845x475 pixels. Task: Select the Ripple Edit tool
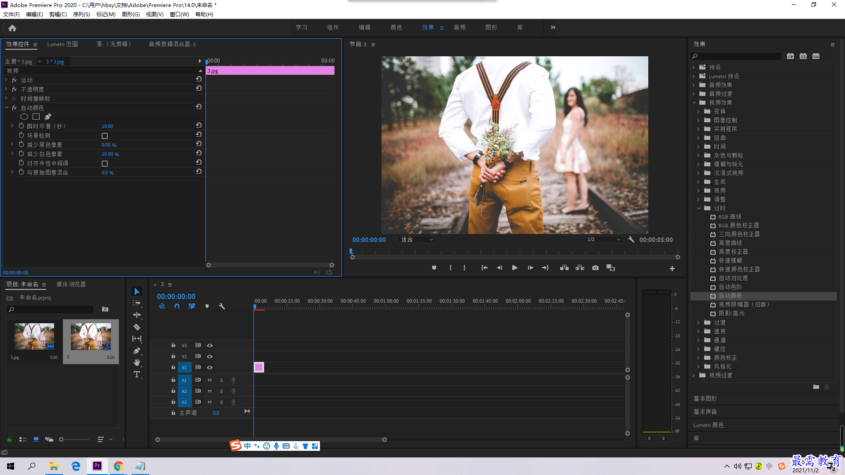(x=137, y=315)
